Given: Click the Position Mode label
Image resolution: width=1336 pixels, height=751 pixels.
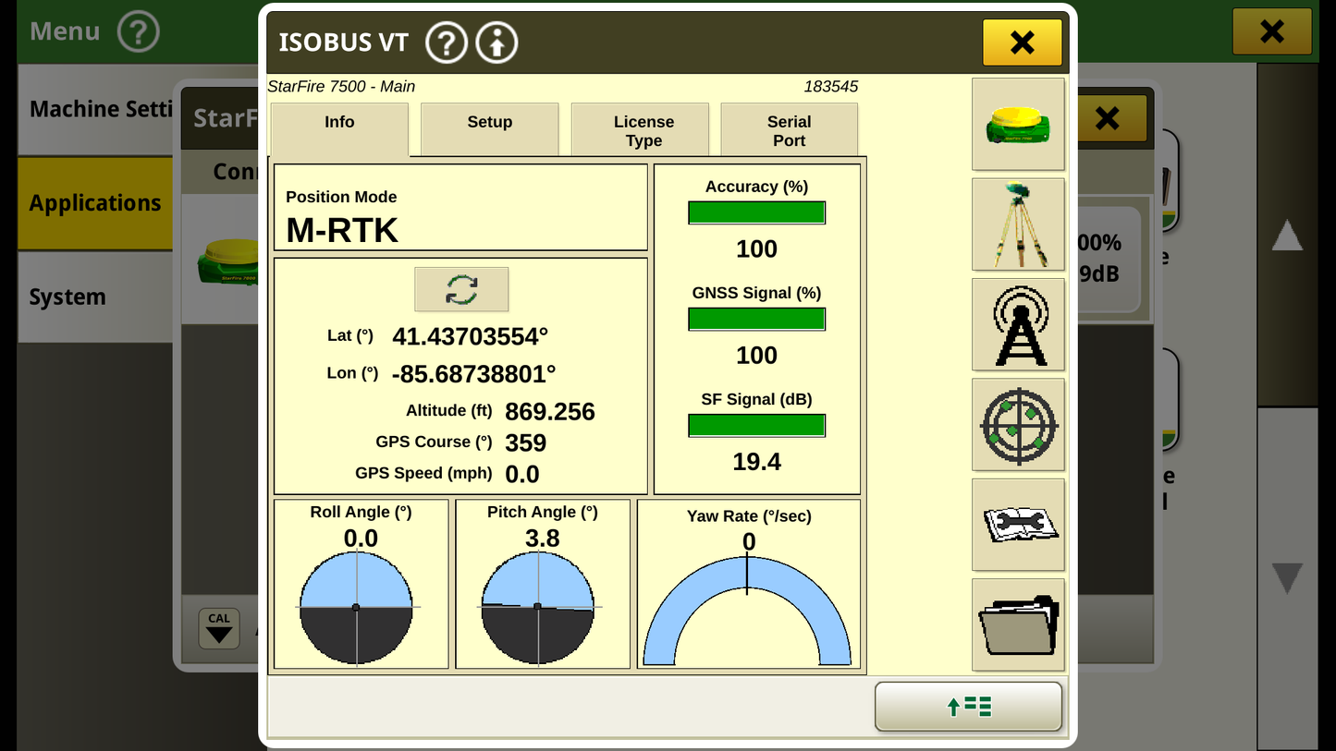Looking at the screenshot, I should click(341, 197).
